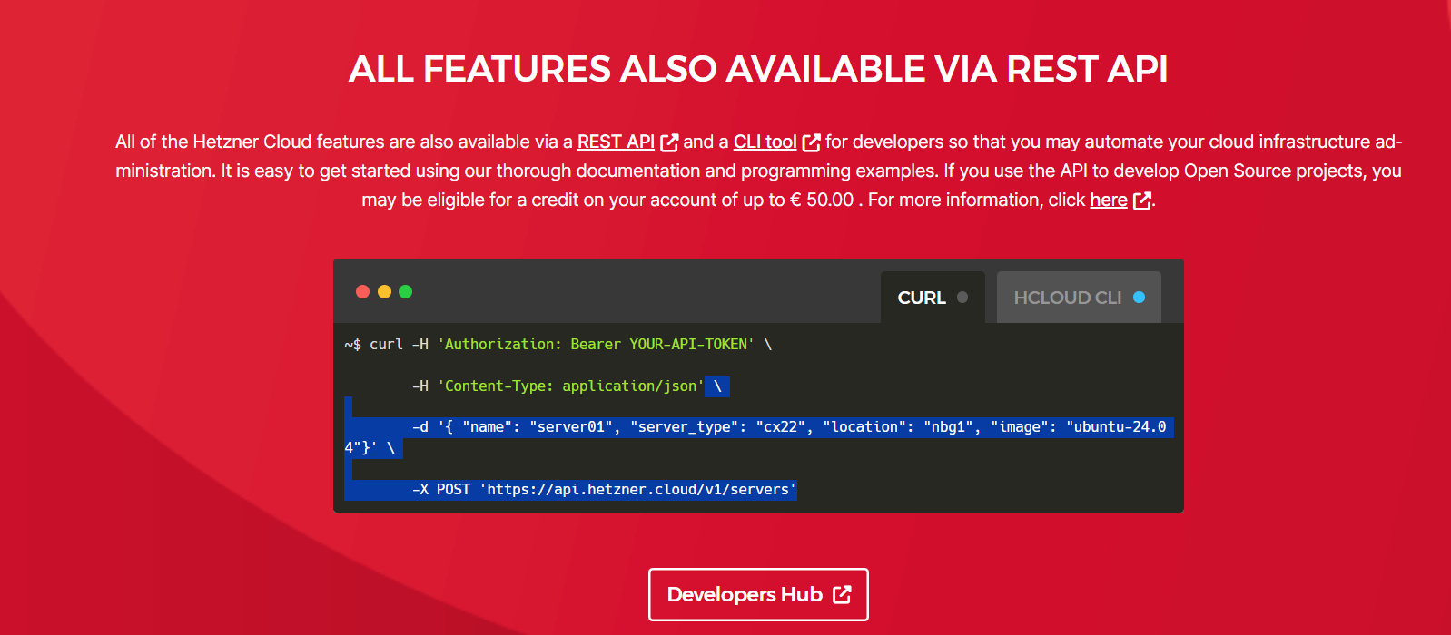Click the blue dot on HCLOUD CLI tab
This screenshot has width=1451, height=635.
click(1139, 298)
